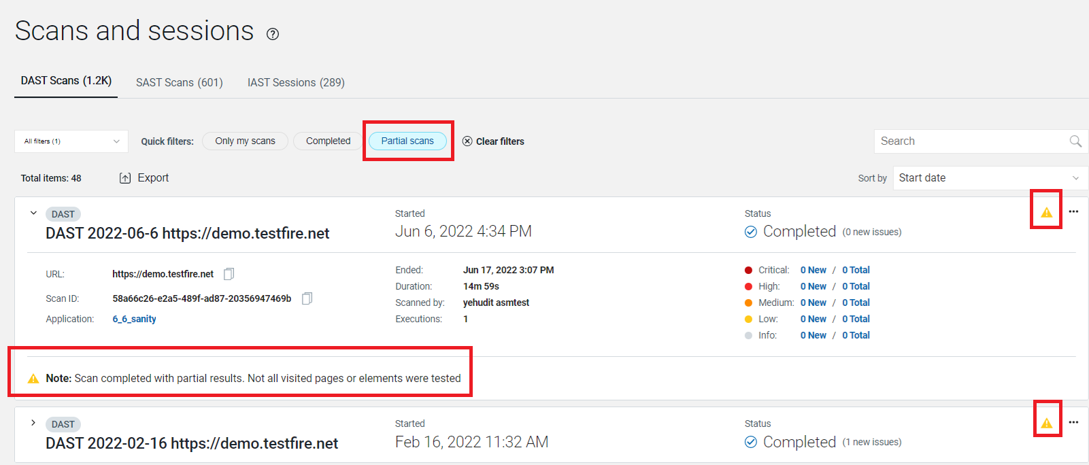Copy the demo.testfire.net URL
1089x465 pixels.
(229, 274)
